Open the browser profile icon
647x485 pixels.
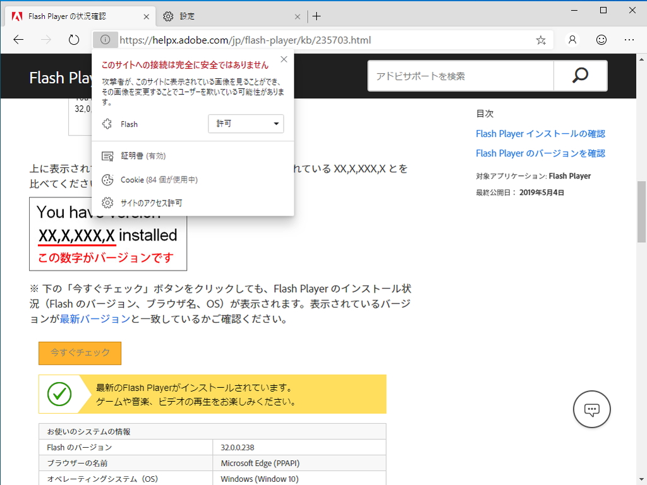[571, 39]
